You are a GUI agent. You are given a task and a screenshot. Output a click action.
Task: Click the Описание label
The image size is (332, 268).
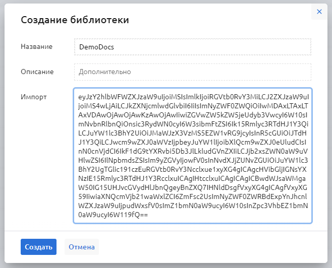[x=37, y=72]
